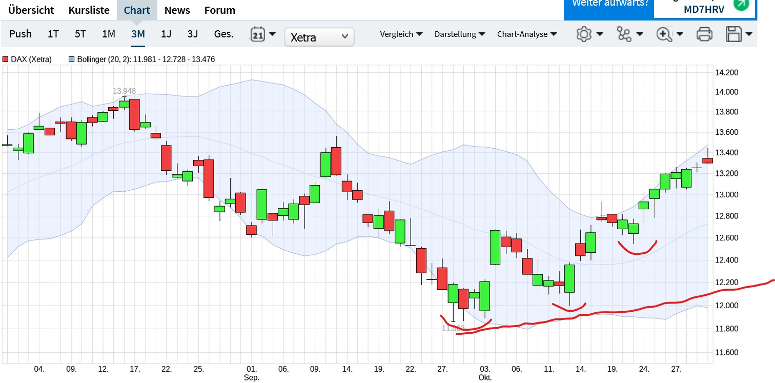The image size is (775, 383).
Task: Click the share chart nodes icon
Action: [x=624, y=34]
